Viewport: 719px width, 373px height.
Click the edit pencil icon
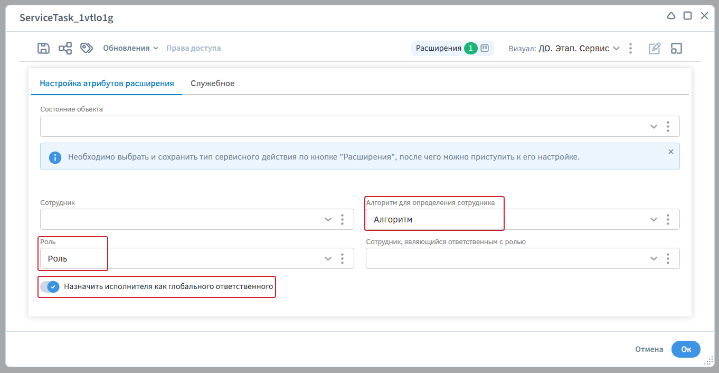[x=655, y=48]
